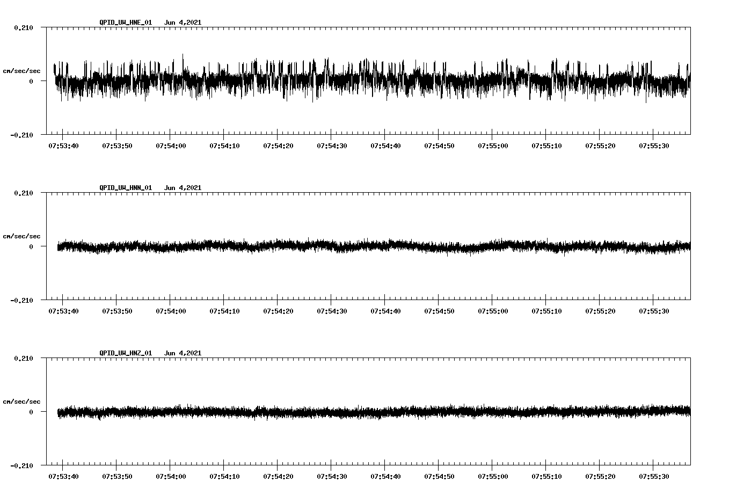Pick 07:54:00 time label under HNN plot

(x=171, y=311)
